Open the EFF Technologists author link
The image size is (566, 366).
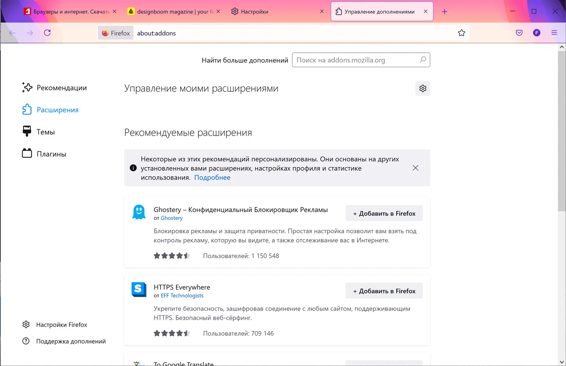[x=182, y=296]
